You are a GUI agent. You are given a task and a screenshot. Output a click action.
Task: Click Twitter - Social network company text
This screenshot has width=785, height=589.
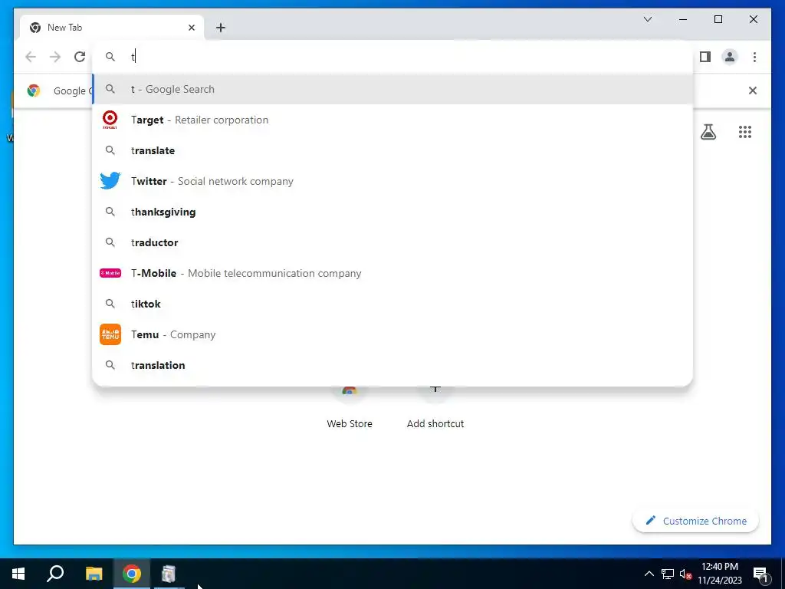pos(212,181)
